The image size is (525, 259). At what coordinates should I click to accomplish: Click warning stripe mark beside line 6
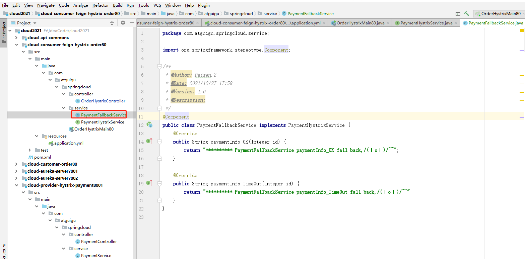point(522,76)
